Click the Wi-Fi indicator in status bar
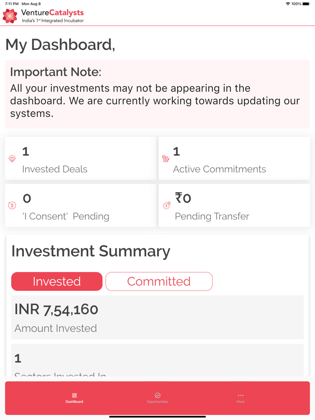Viewport: 315px width, 420px height. (x=288, y=4)
